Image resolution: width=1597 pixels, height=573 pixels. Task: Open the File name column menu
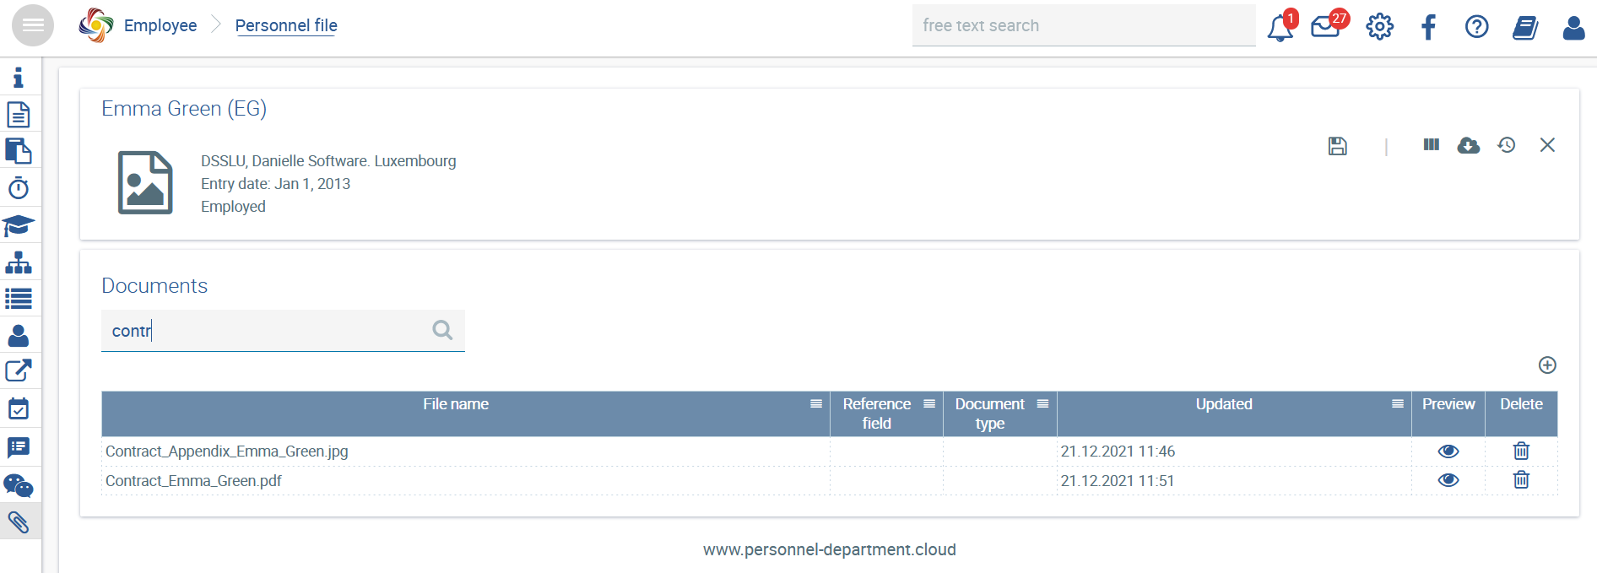coord(815,403)
